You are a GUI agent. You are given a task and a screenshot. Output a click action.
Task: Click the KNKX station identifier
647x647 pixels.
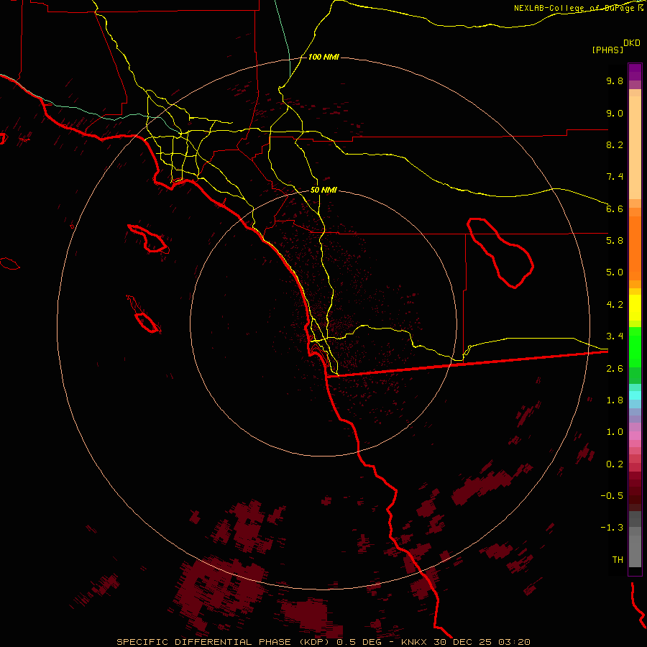tap(415, 642)
